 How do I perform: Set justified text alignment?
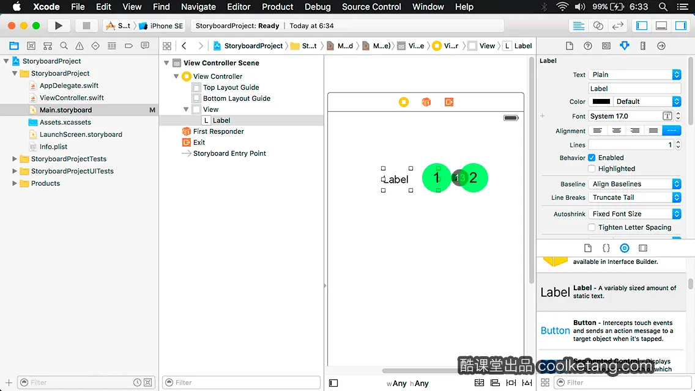click(x=653, y=131)
